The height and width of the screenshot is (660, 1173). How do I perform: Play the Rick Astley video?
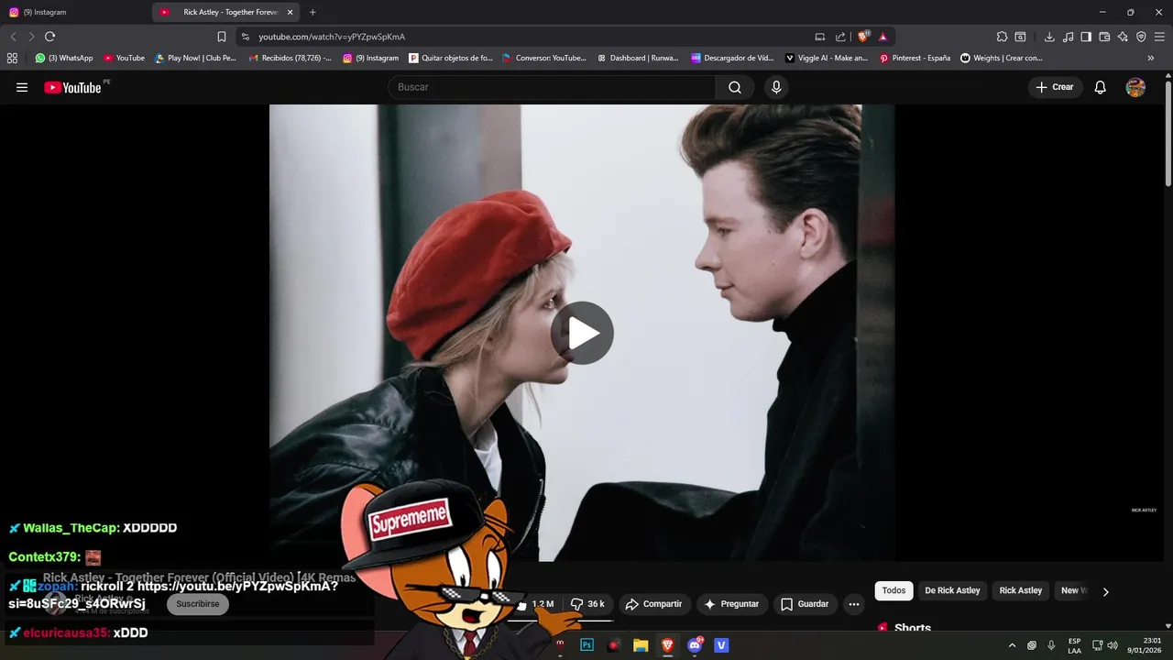point(582,333)
